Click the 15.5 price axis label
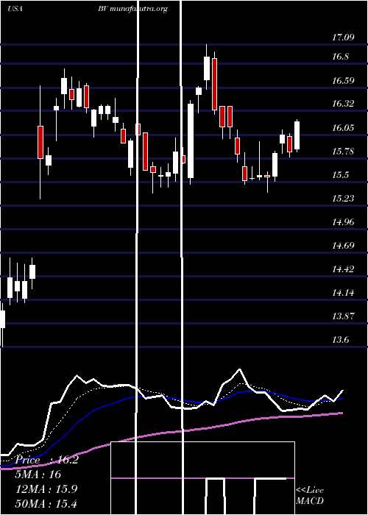 pyautogui.click(x=340, y=175)
